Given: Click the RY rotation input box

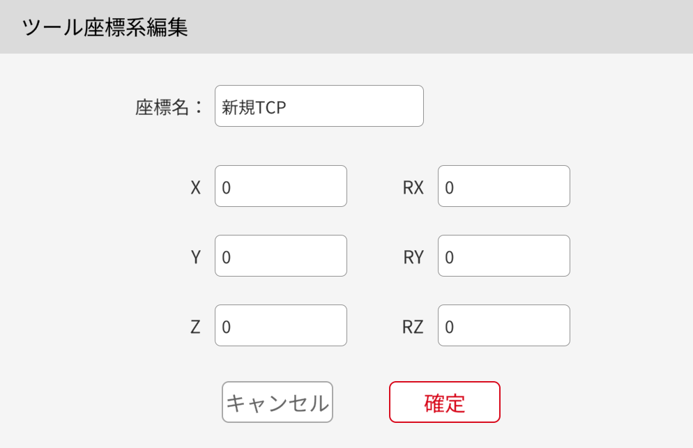Looking at the screenshot, I should pyautogui.click(x=503, y=256).
